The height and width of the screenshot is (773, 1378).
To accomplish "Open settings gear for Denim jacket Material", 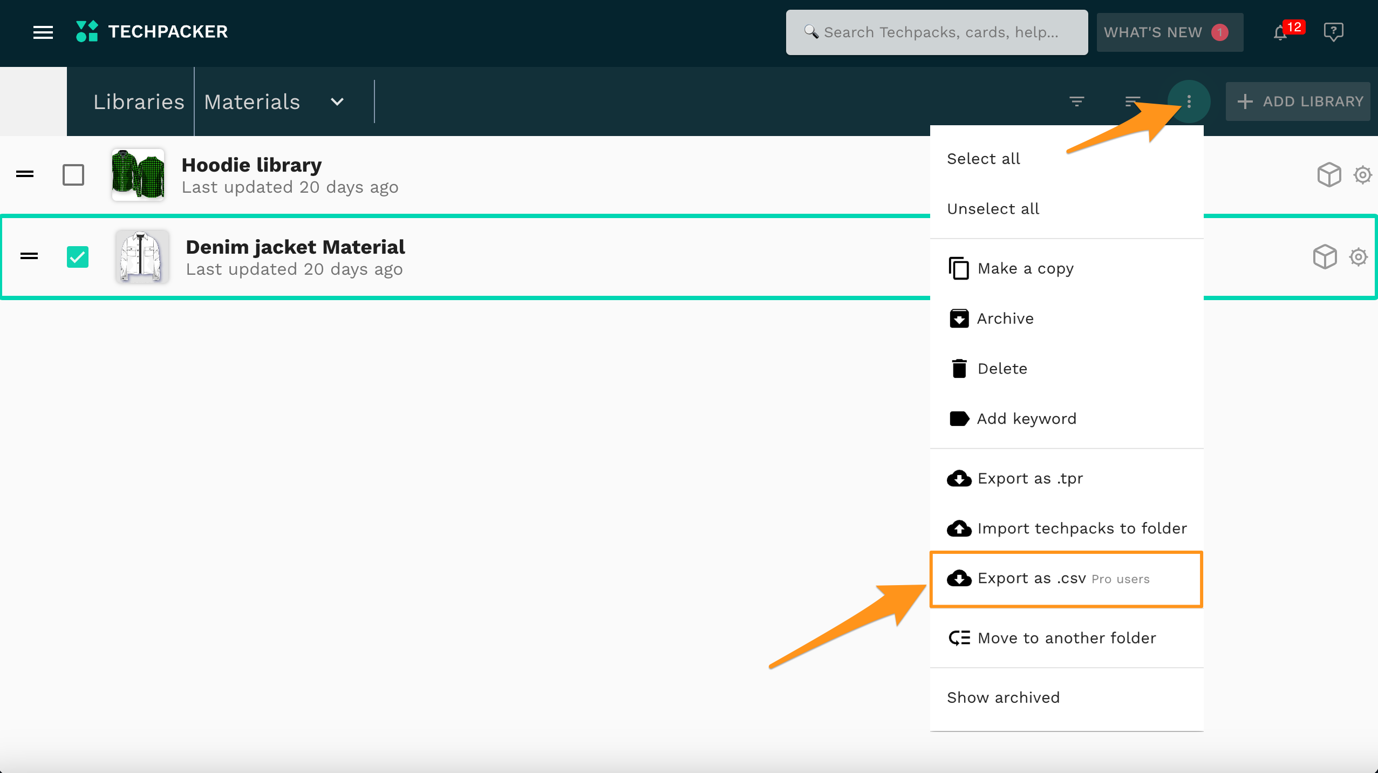I will tap(1359, 257).
